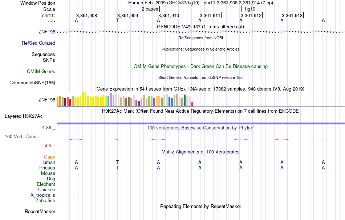Click the 2 bases scale bar

201,9
